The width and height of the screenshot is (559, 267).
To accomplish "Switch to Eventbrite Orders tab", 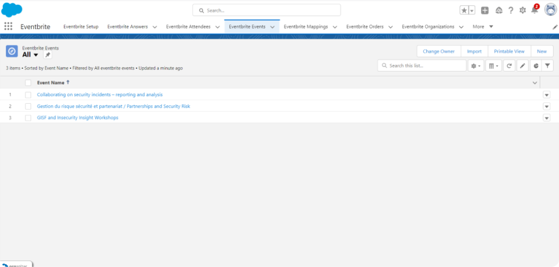I will tap(365, 27).
